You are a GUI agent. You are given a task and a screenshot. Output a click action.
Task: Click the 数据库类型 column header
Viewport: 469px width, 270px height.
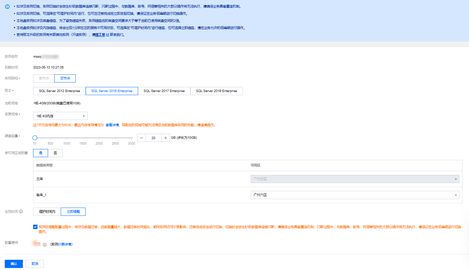(44, 165)
